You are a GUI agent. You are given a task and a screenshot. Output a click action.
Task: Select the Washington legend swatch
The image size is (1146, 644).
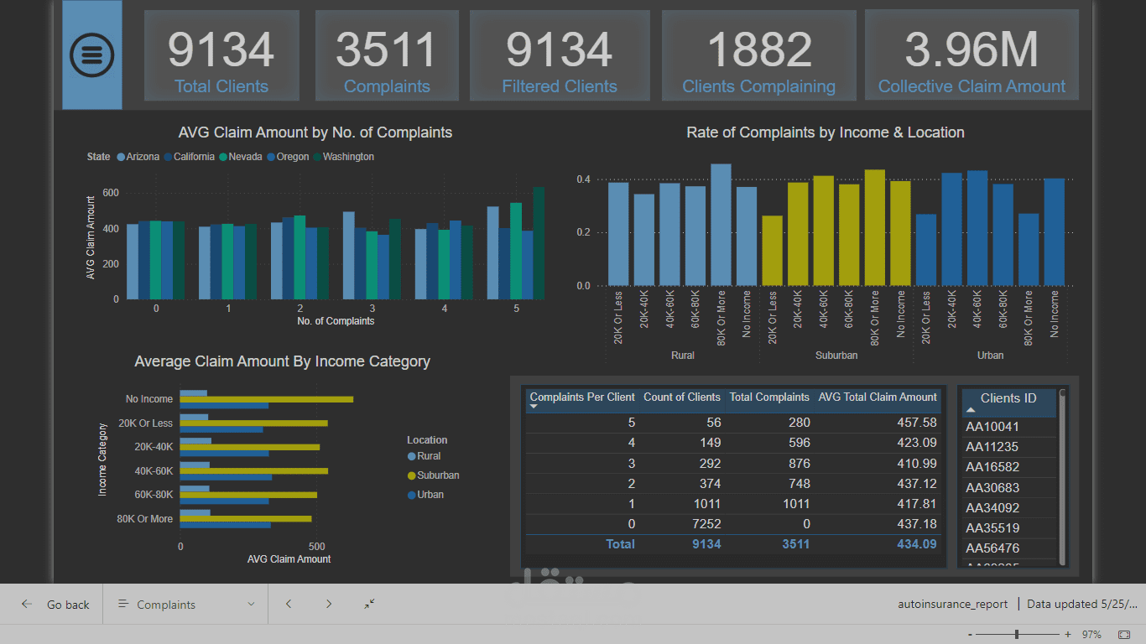pyautogui.click(x=317, y=157)
